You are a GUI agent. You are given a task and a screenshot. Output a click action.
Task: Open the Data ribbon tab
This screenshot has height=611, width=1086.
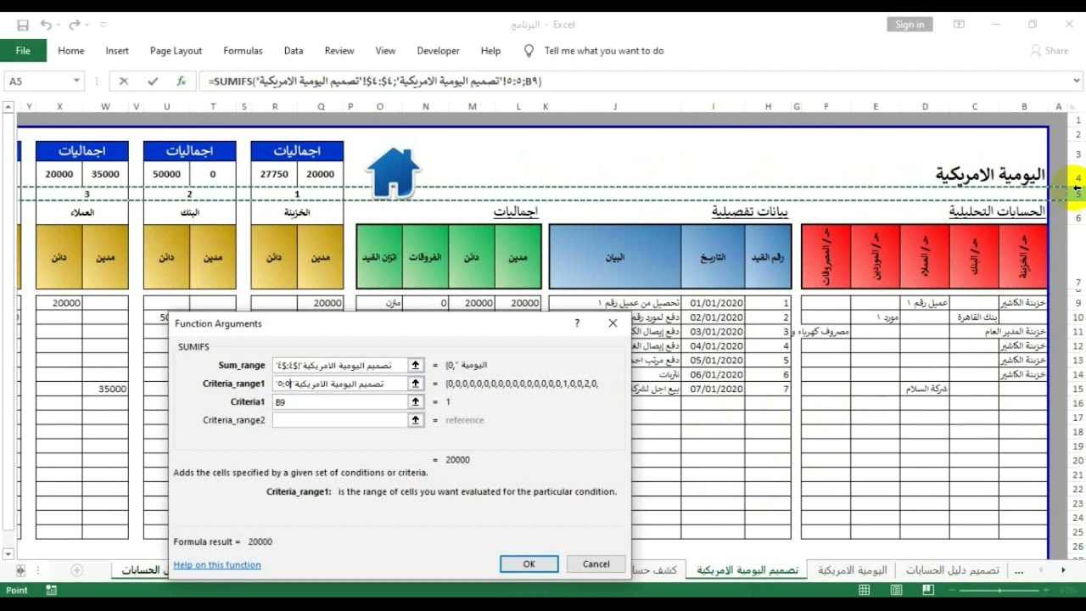294,51
